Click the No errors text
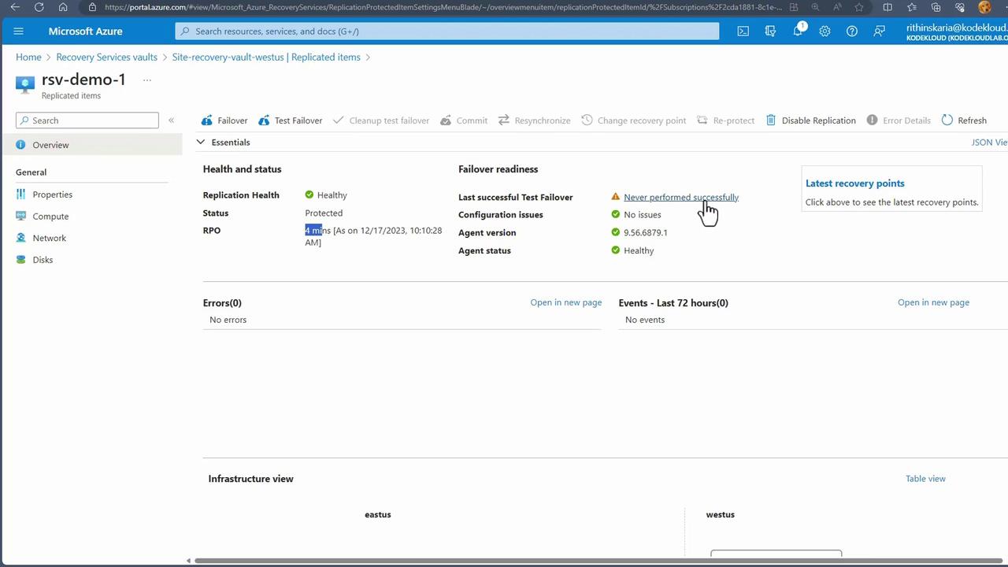 tap(228, 320)
